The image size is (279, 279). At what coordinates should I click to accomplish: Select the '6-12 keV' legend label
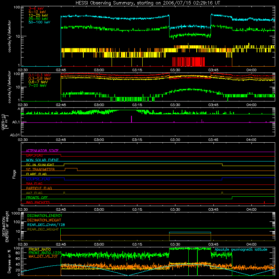[x=37, y=12]
